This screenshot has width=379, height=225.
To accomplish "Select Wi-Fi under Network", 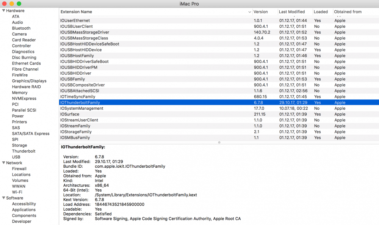I will [x=17, y=192].
